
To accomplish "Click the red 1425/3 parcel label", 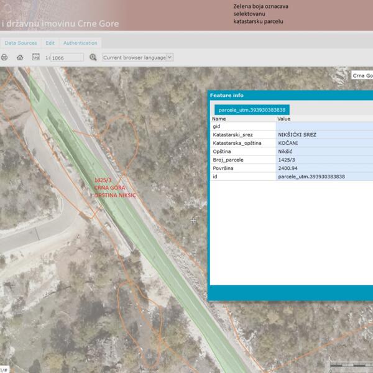I will 102,180.
